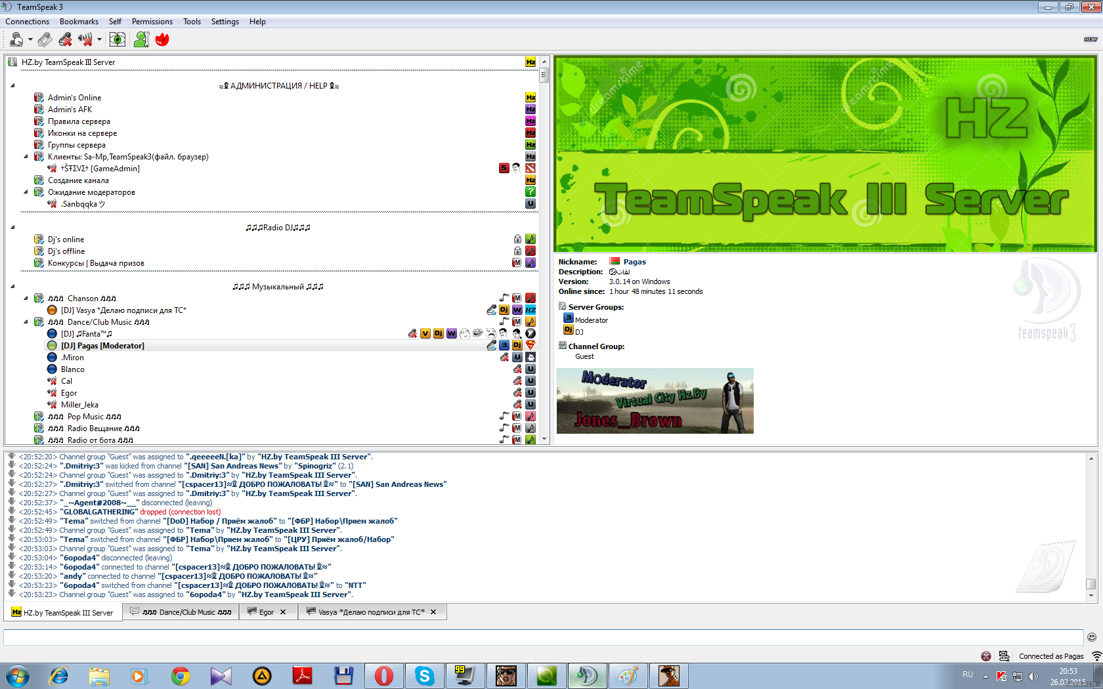
Task: Select the Admin's AFK channel
Action: tap(70, 110)
